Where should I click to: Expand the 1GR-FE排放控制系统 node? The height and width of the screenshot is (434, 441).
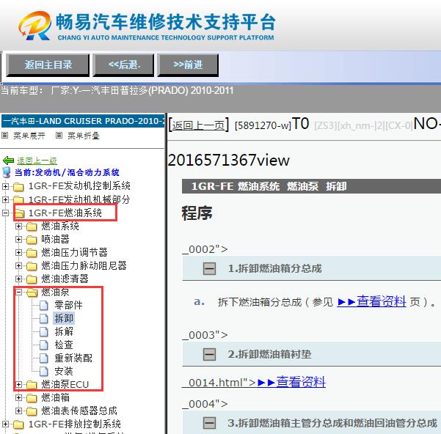click(5, 424)
